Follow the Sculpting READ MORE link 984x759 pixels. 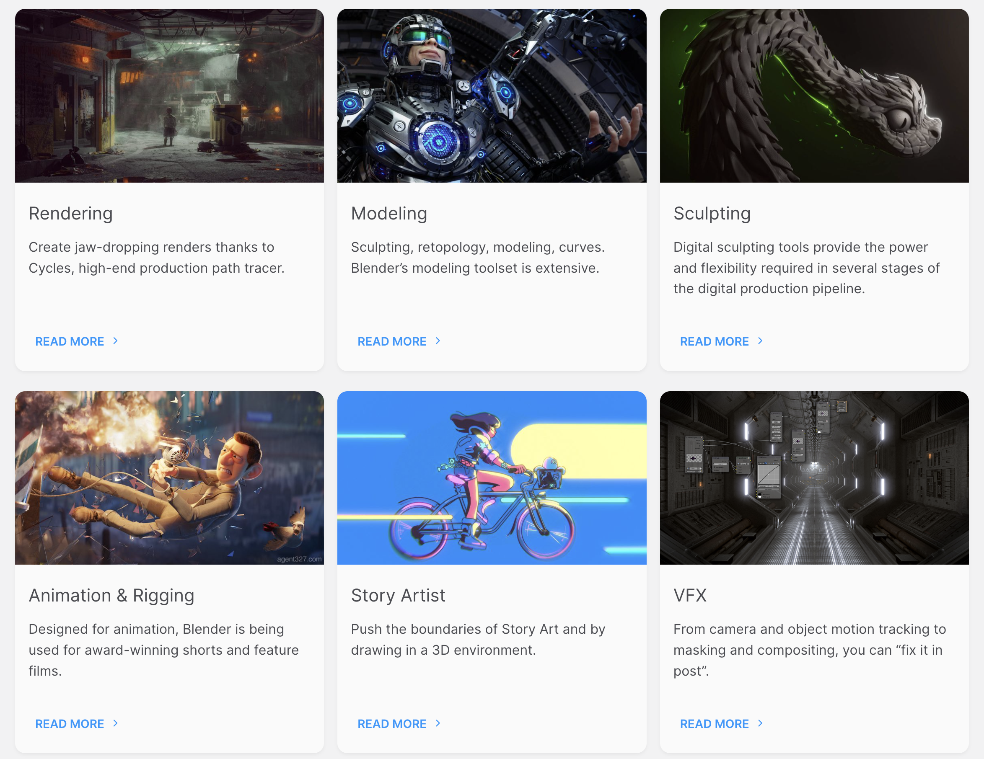[x=714, y=341]
